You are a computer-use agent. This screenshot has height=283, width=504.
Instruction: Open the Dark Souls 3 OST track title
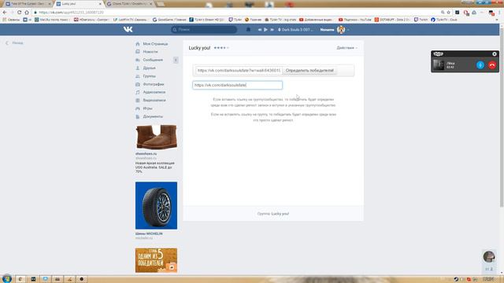click(x=297, y=30)
